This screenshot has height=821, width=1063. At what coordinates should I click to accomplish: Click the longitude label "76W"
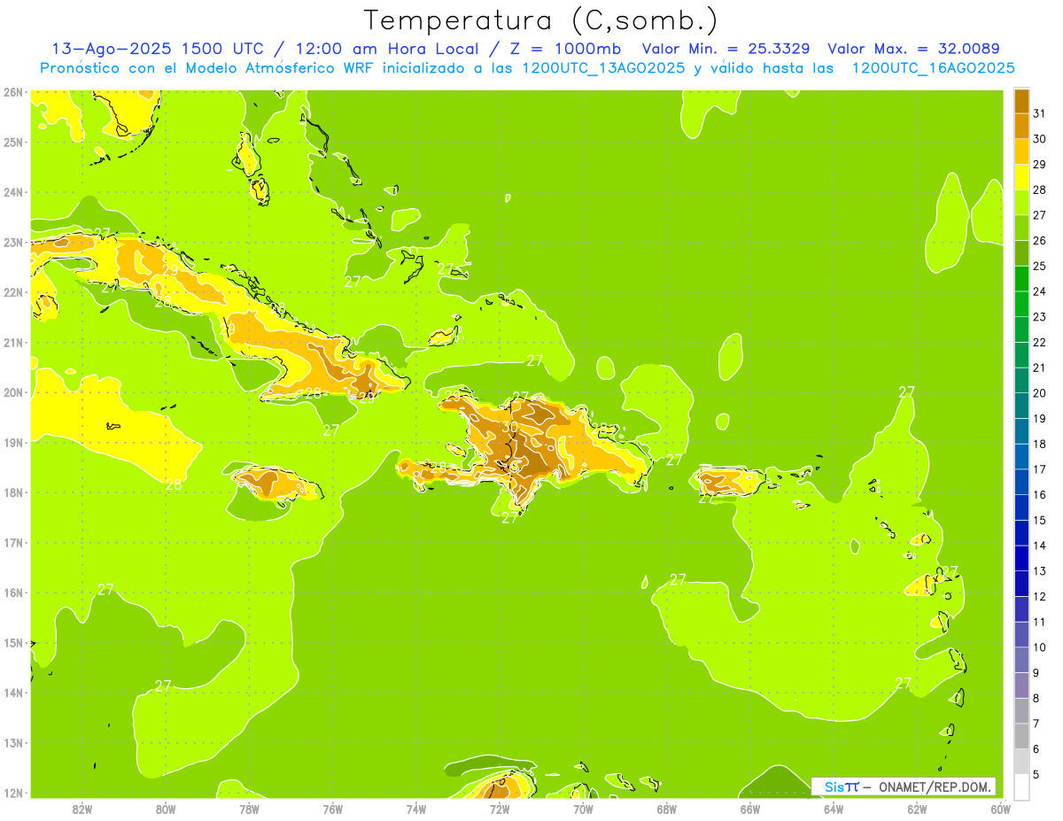point(333,809)
